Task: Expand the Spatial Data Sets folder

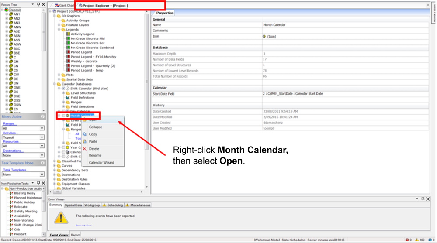Action: 59,79
